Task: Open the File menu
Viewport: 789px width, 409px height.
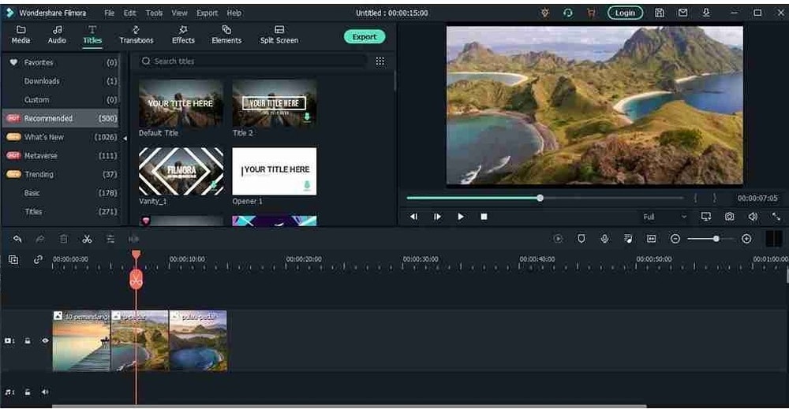Action: click(109, 13)
